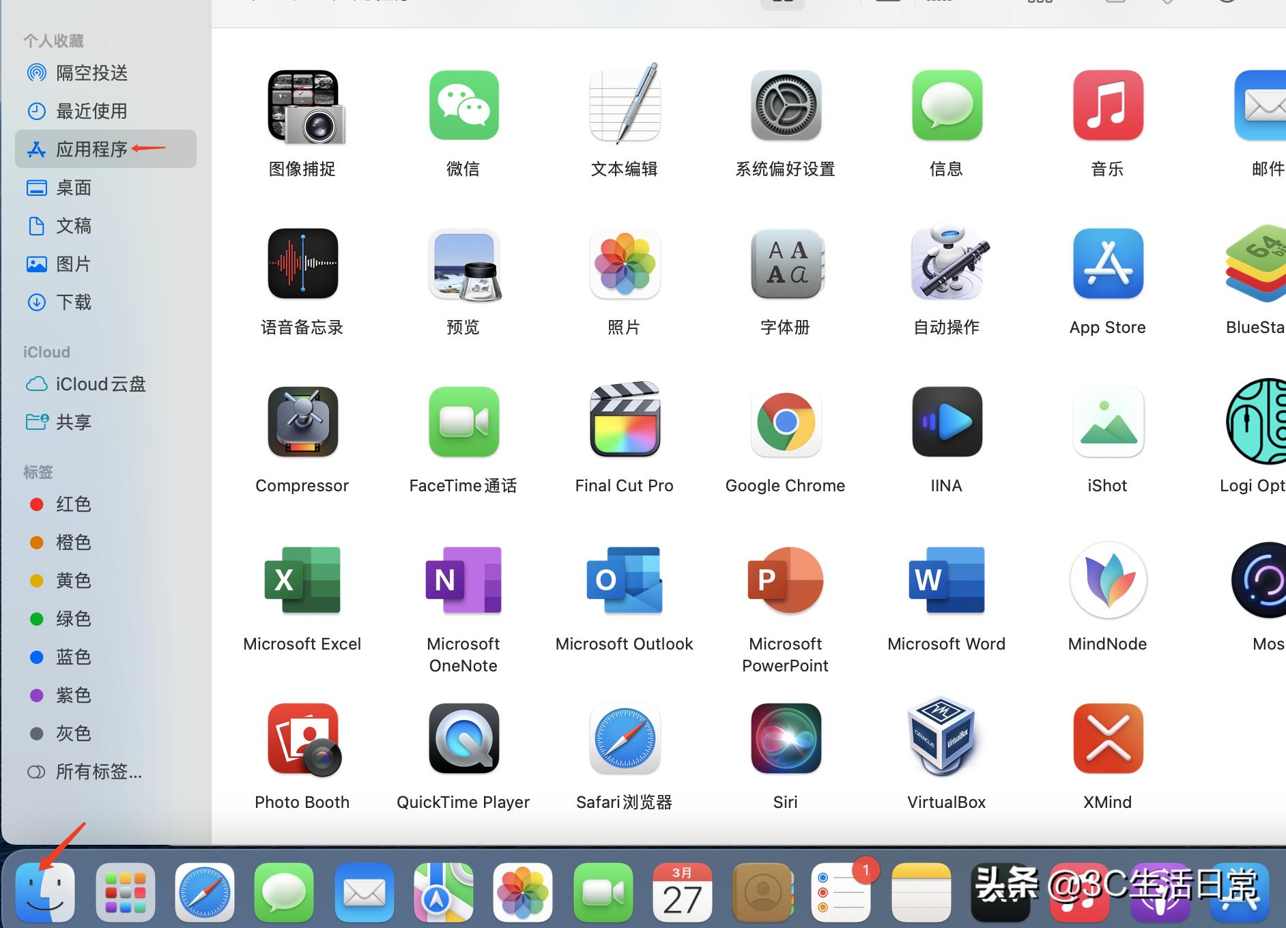Launch Final Cut Pro
This screenshot has width=1286, height=928.
pos(624,422)
